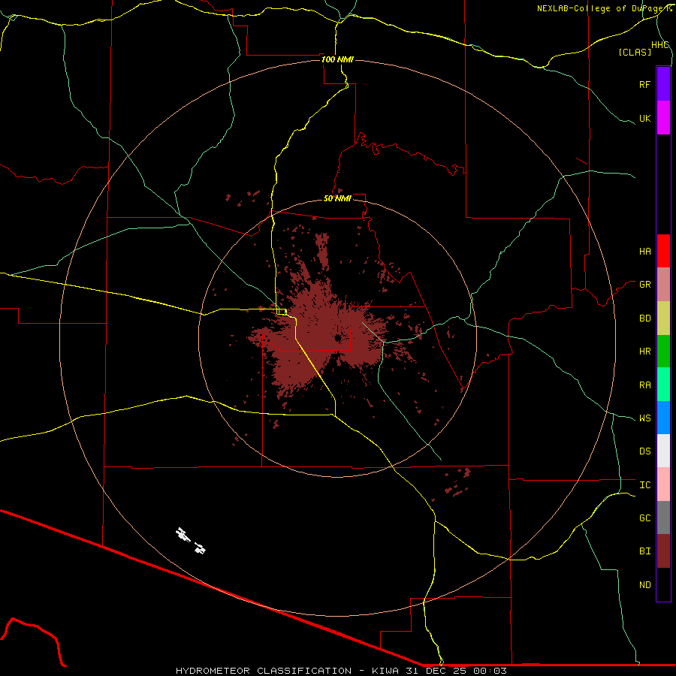Click the [CLAS] units label

[635, 52]
